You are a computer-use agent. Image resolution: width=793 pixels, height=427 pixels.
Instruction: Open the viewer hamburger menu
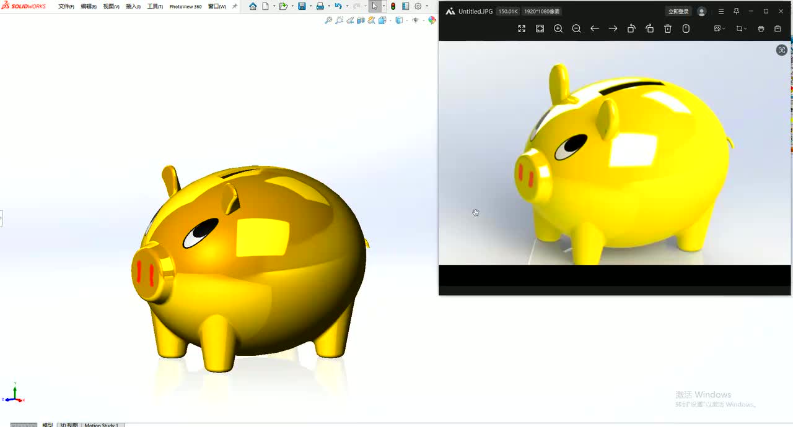click(721, 11)
